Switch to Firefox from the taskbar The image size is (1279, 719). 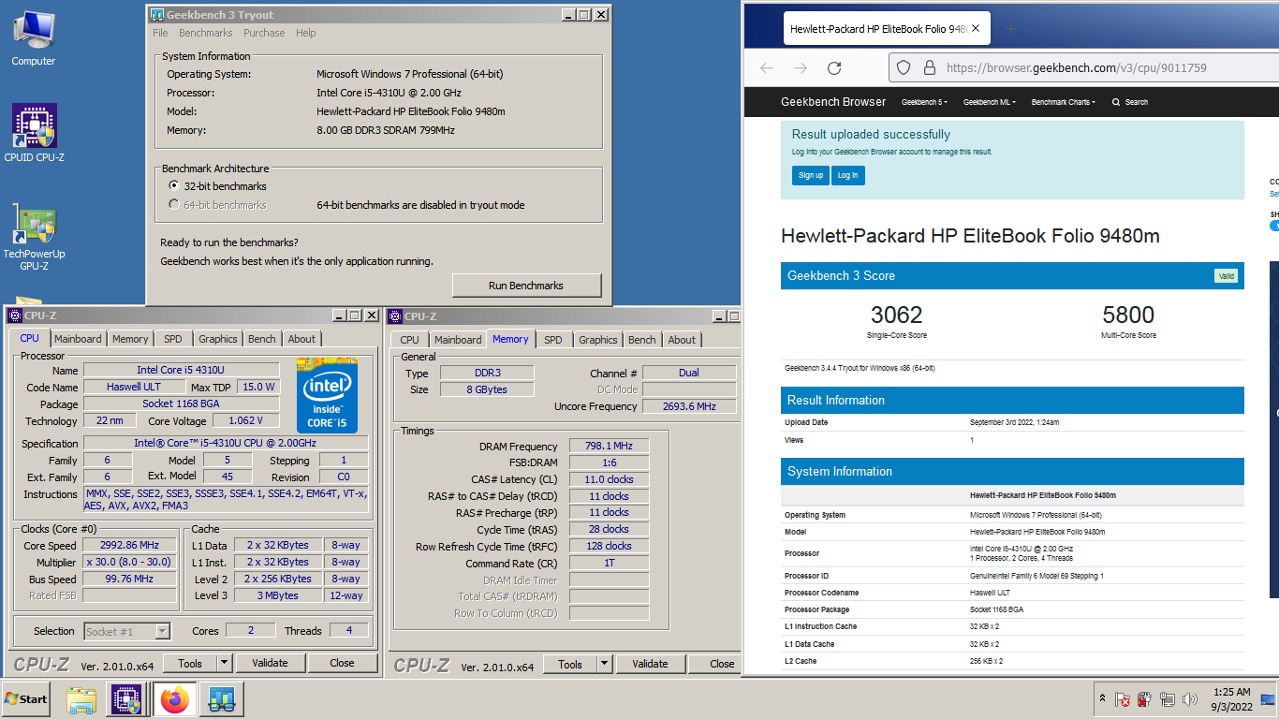point(174,699)
